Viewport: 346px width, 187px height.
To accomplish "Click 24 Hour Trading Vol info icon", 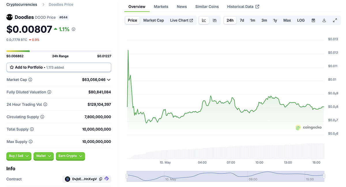I will (x=45, y=104).
